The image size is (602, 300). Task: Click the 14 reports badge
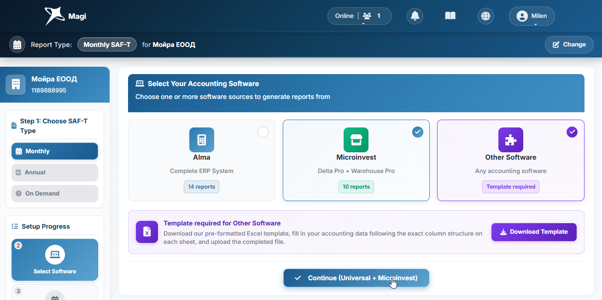click(x=202, y=187)
